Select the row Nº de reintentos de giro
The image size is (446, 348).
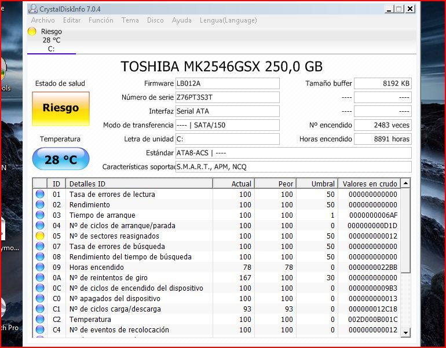217,277
